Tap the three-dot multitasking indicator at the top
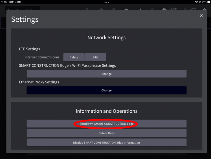The image size is (211, 159). (107, 3)
